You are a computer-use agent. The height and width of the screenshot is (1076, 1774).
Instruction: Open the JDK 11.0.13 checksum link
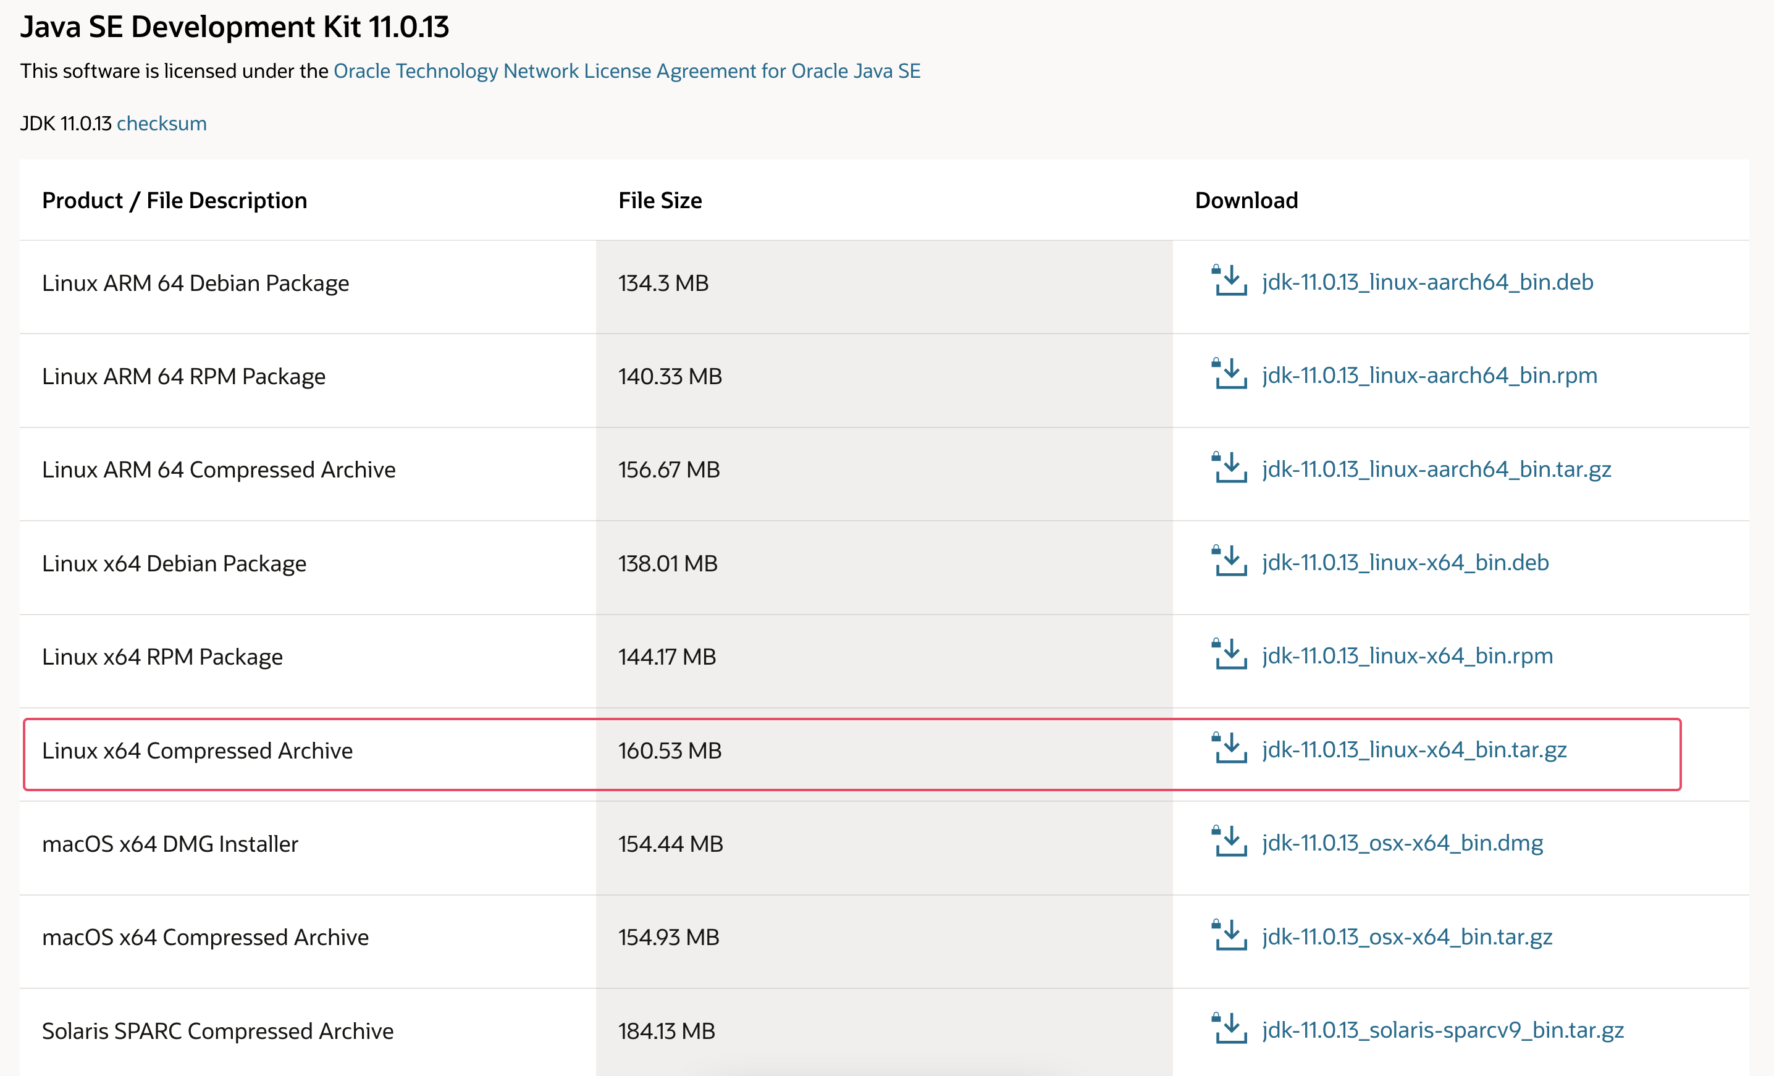point(161,123)
